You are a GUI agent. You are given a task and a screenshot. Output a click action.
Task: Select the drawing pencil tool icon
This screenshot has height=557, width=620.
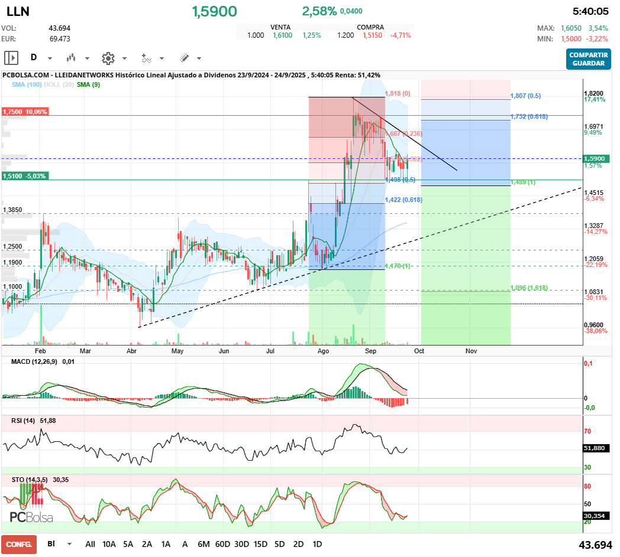click(x=184, y=58)
